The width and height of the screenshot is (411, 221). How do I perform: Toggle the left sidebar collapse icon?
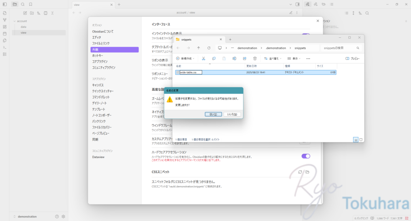(x=4, y=4)
